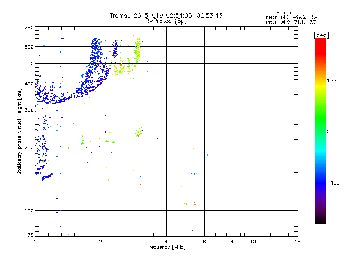Image resolution: width=350 pixels, height=263 pixels.
Task: Click the x-axis tick label "16"
Action: [x=297, y=242]
